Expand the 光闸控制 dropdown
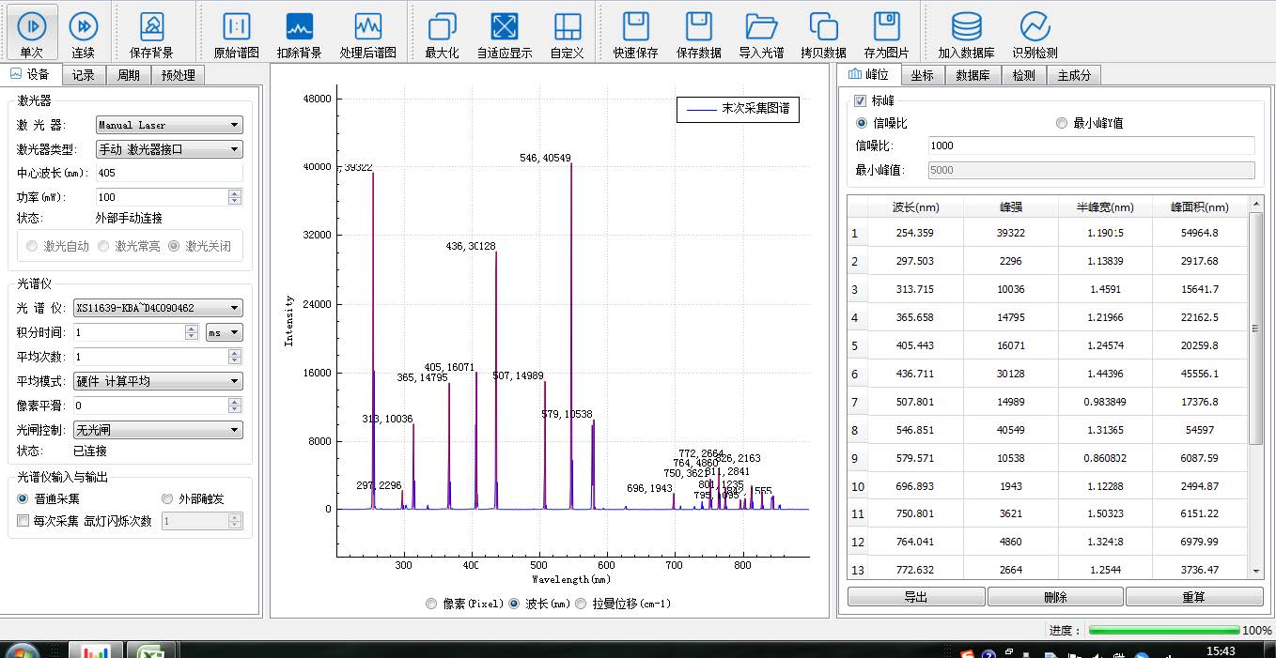Viewport: 1276px width, 658px height. [157, 430]
